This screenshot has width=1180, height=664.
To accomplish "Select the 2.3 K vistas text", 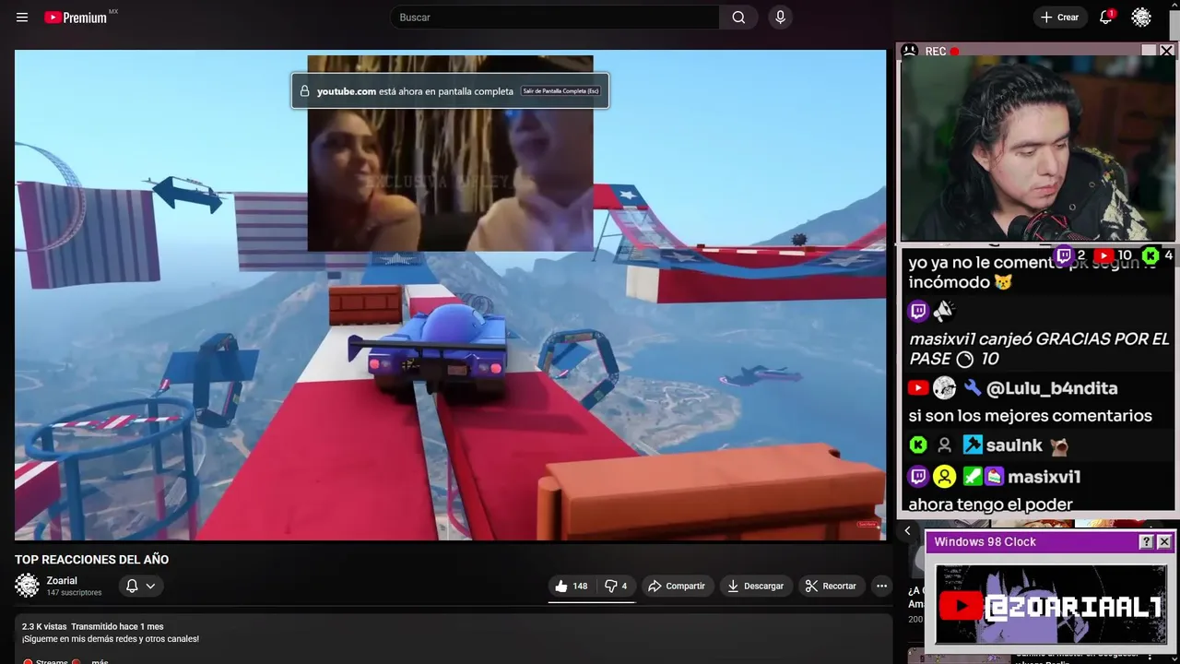I will pyautogui.click(x=44, y=627).
